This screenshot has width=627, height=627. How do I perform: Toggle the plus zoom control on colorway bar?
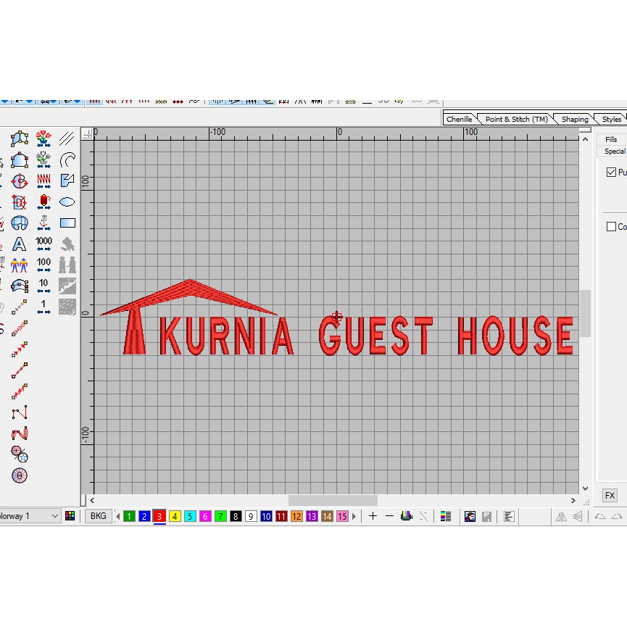tap(373, 516)
